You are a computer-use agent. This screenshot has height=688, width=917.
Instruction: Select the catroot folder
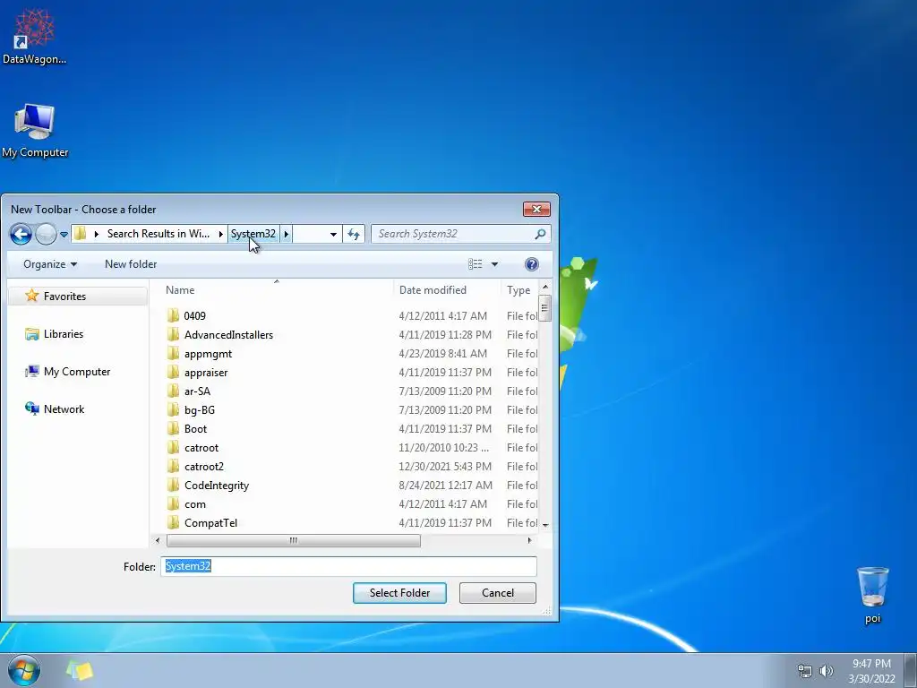[201, 448]
